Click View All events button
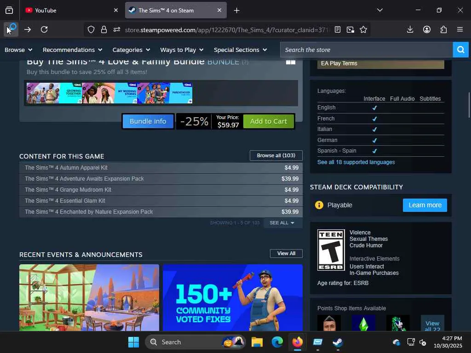 286,253
